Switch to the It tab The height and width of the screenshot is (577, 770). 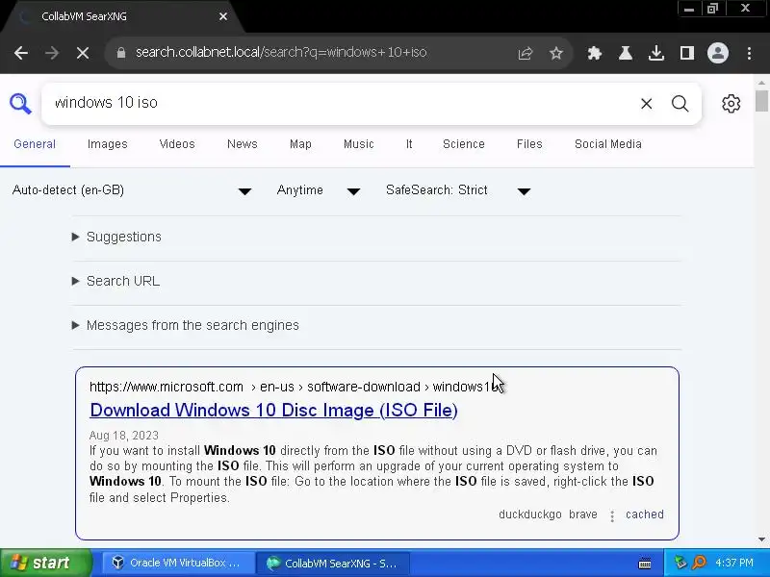click(409, 144)
